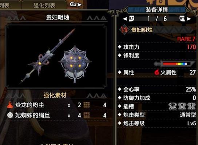This screenshot has width=198, height=145.
Task: Click the gunlance and shield preview image
Action: [56, 56]
